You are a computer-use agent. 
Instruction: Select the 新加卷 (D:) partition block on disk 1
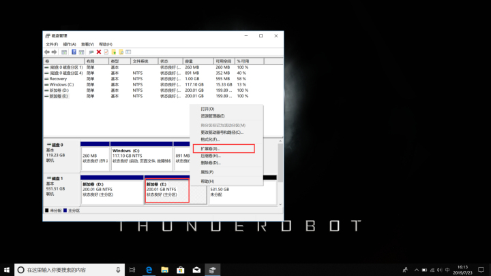point(112,190)
